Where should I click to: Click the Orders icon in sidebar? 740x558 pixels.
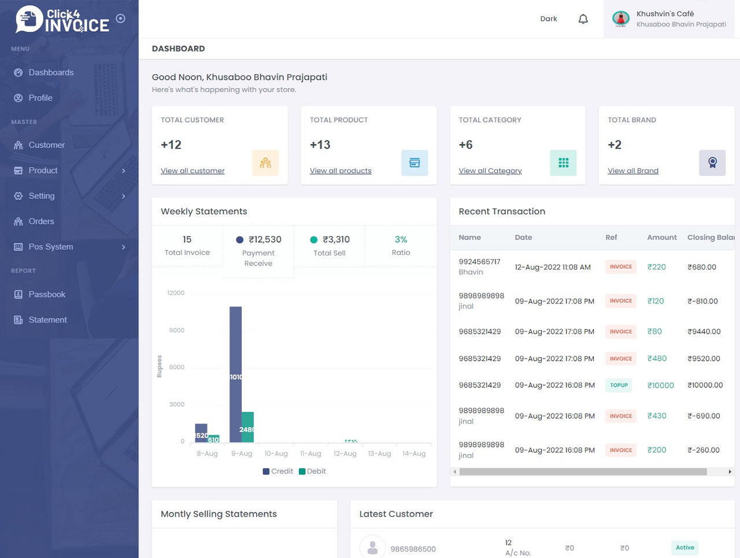point(18,221)
